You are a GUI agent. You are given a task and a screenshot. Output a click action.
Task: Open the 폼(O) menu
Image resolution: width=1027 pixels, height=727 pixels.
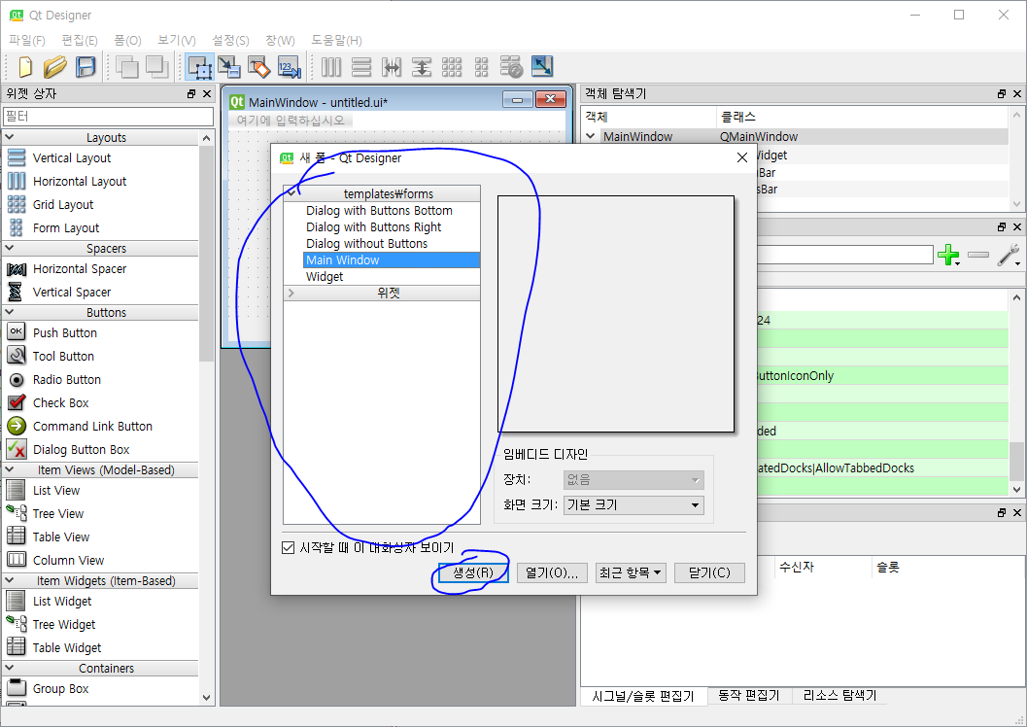point(127,41)
